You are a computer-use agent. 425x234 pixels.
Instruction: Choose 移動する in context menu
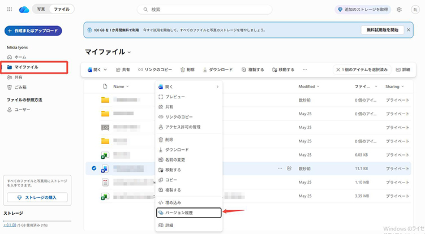pos(189,170)
